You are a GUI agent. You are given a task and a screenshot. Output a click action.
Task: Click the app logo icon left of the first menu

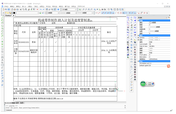3,6
